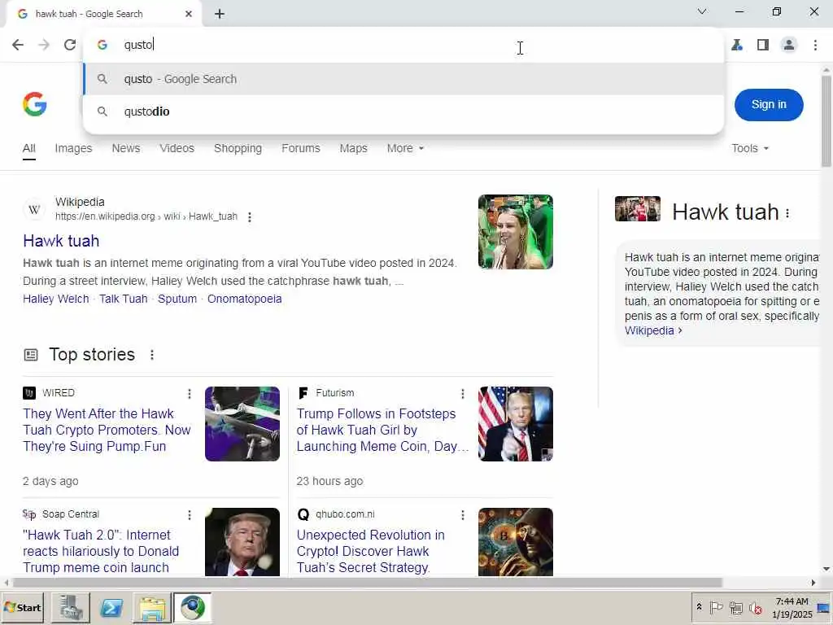The width and height of the screenshot is (833, 625).
Task: Open Server Manager from the taskbar
Action: [x=71, y=607]
